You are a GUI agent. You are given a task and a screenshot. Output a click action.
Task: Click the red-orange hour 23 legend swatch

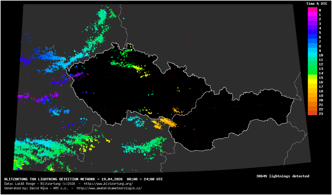coord(312,113)
